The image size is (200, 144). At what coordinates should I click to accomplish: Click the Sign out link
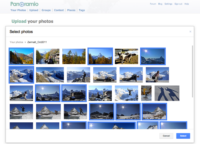(x=178, y=4)
